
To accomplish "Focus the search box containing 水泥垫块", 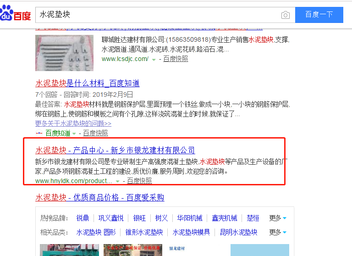I will 156,15.
